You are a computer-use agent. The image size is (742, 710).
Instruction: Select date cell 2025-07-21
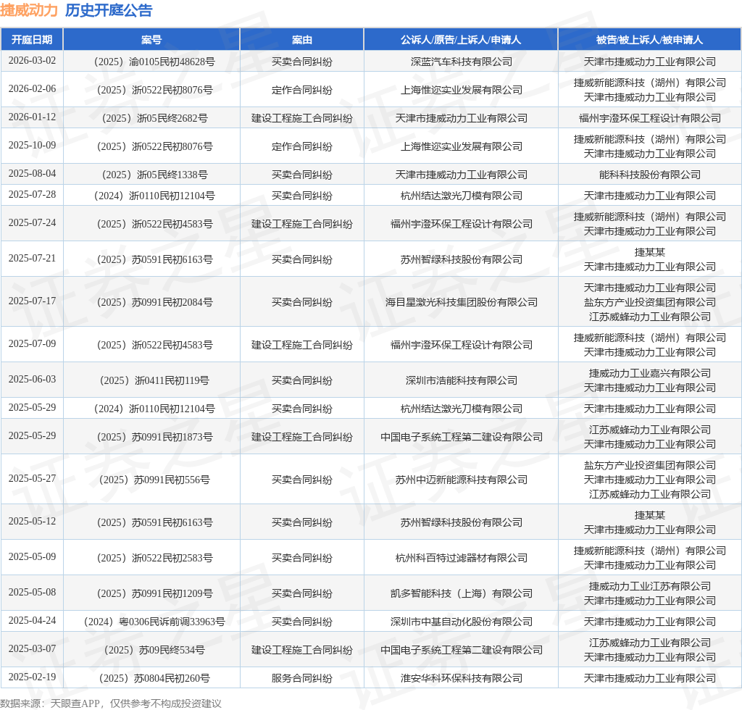point(32,258)
